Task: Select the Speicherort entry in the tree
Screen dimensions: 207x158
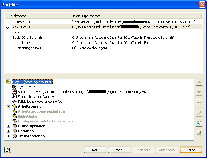Action: coord(88,92)
